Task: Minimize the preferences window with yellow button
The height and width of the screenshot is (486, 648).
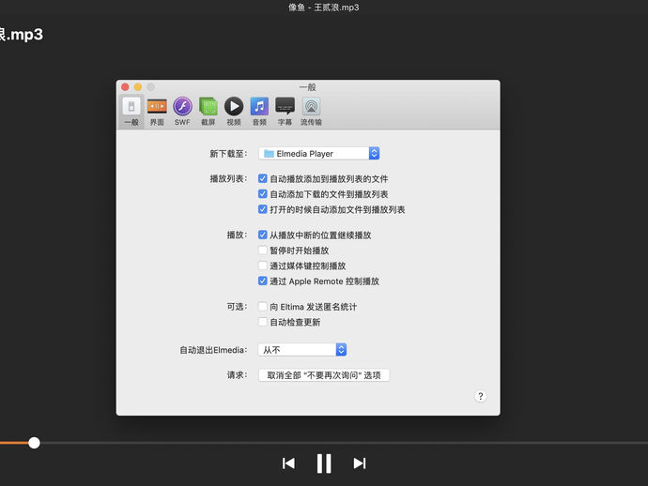Action: 138,87
